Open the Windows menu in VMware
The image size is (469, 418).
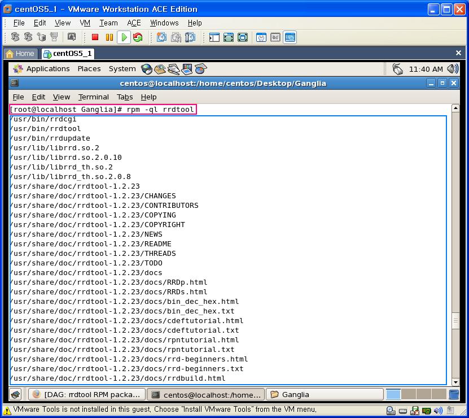[164, 23]
